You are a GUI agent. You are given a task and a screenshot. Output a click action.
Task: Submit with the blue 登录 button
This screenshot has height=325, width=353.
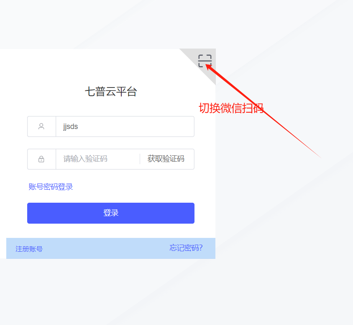(111, 213)
